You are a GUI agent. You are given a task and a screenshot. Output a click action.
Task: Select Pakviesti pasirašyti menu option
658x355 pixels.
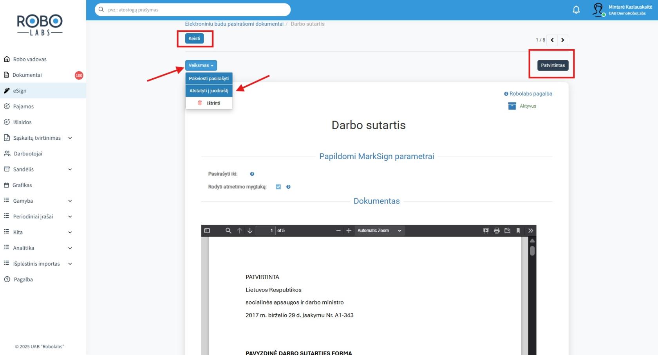(209, 78)
